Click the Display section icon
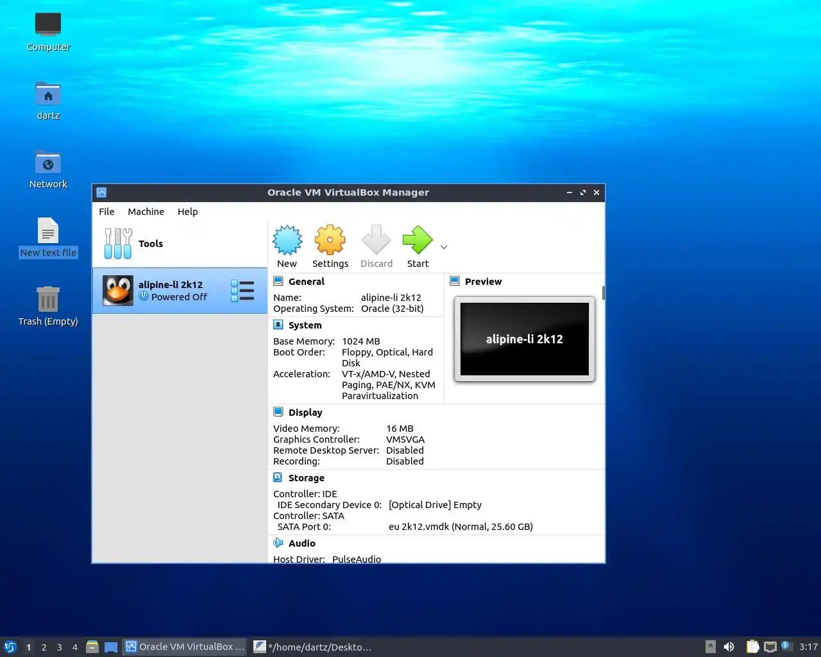 click(x=278, y=412)
